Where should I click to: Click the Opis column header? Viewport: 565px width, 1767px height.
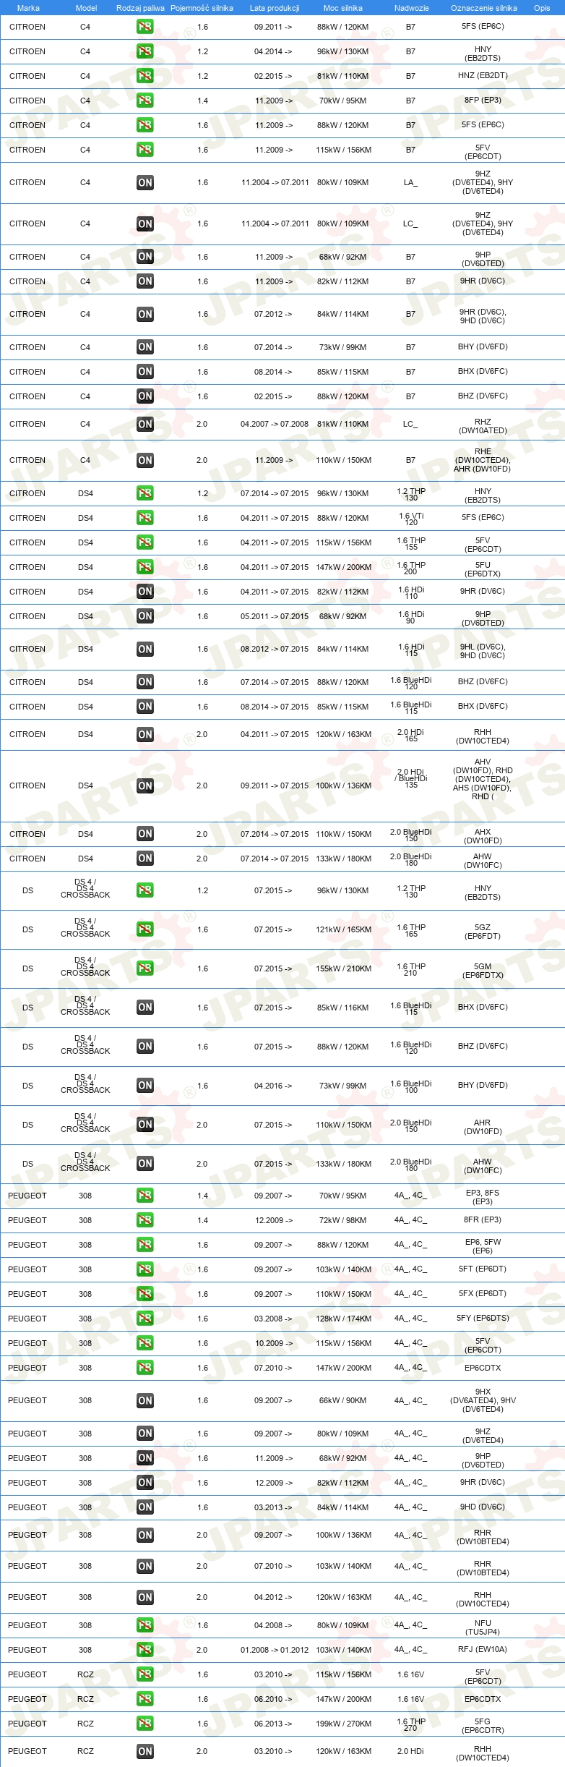(542, 8)
